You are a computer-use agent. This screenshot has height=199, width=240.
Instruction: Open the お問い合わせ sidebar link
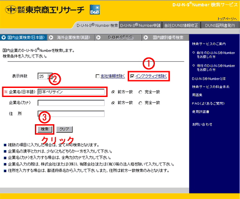click(202, 124)
